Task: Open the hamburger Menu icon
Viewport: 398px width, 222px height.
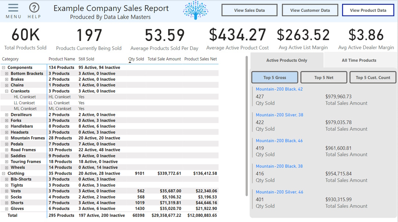Action: click(x=13, y=8)
